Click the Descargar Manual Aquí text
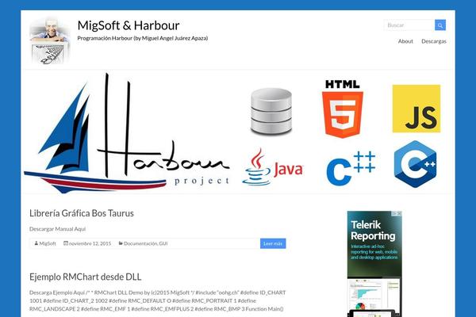476x317 pixels. [57, 229]
